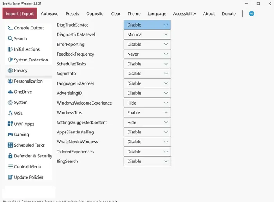Open the Language menu
Viewport: 274px width, 202px height.
click(x=157, y=14)
